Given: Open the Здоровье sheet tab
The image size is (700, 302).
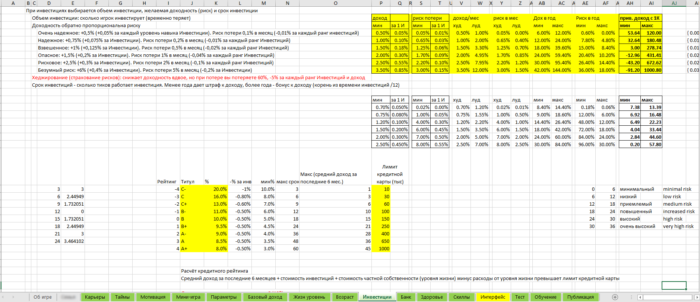Looking at the screenshot, I should tap(432, 297).
